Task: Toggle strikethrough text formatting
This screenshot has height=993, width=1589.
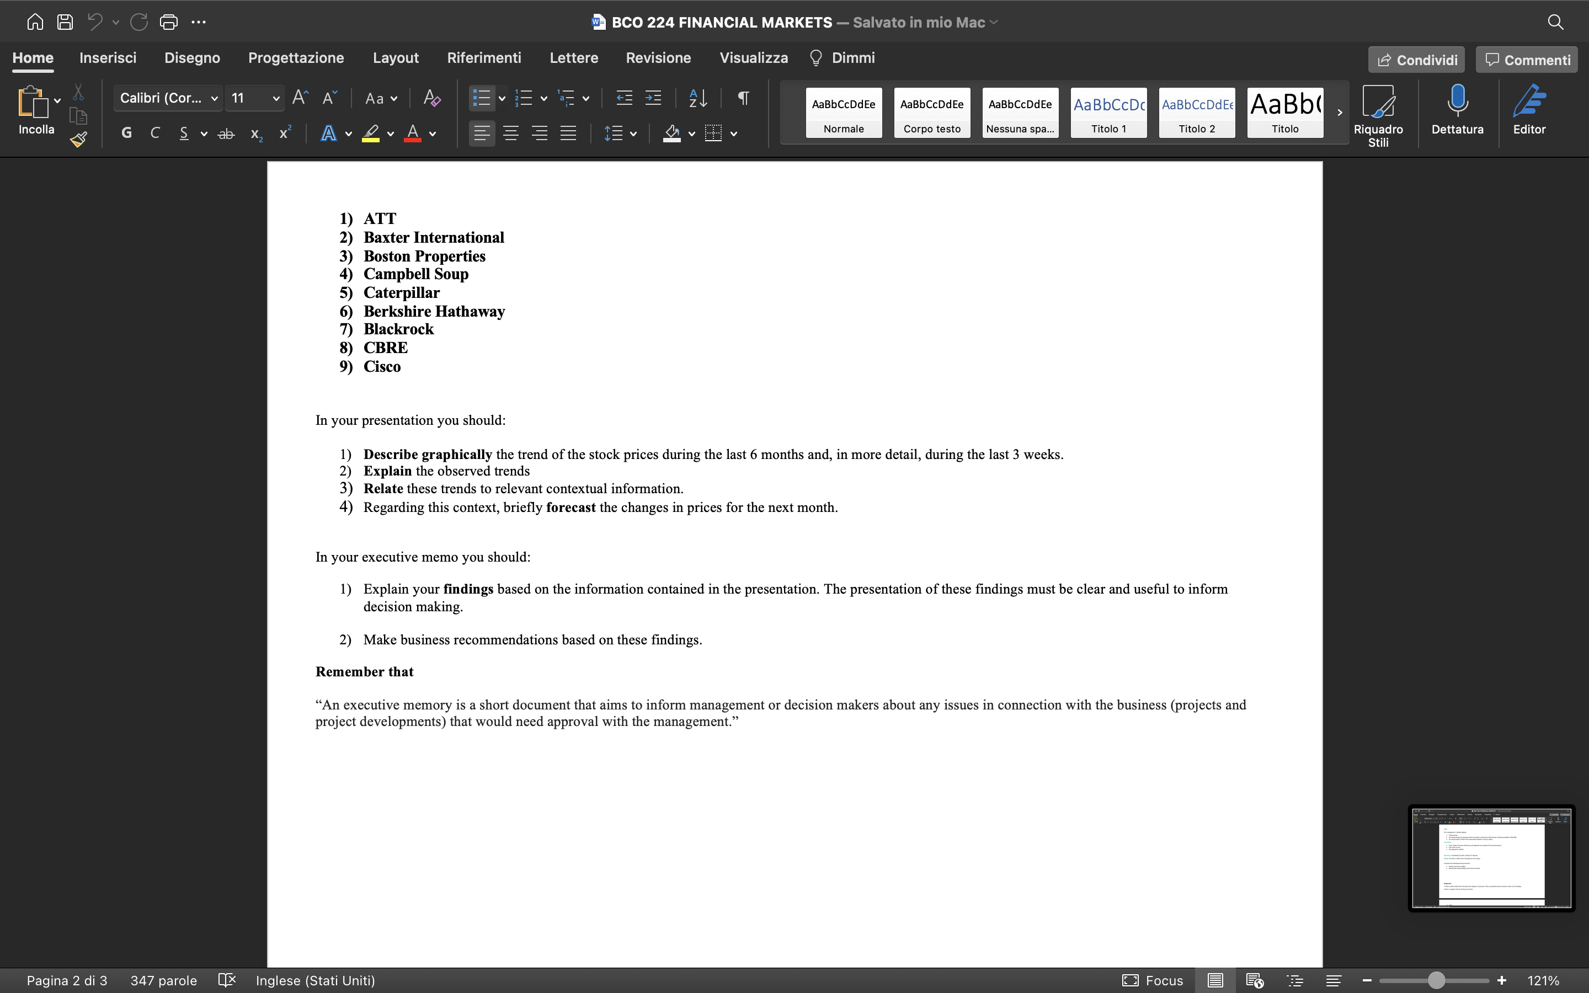Action: 226,134
